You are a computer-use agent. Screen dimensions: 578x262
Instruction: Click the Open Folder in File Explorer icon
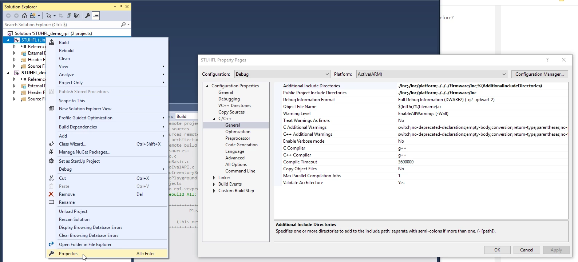coord(51,245)
